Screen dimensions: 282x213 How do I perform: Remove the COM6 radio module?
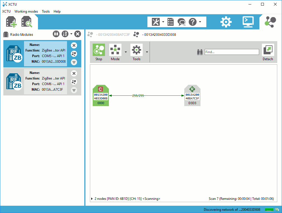click(74, 73)
